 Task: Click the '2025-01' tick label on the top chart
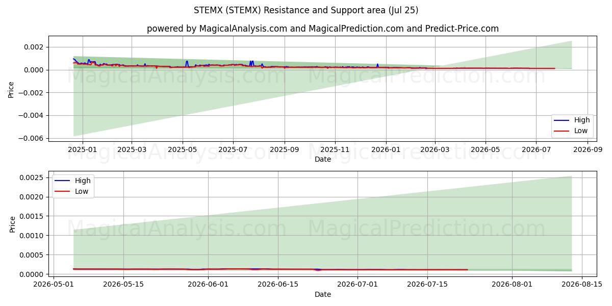click(82, 150)
